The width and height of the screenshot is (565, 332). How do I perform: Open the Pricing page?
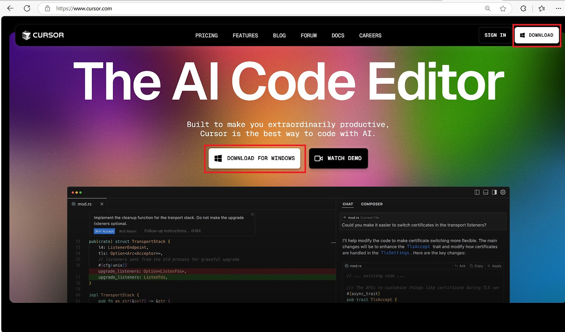pos(207,35)
